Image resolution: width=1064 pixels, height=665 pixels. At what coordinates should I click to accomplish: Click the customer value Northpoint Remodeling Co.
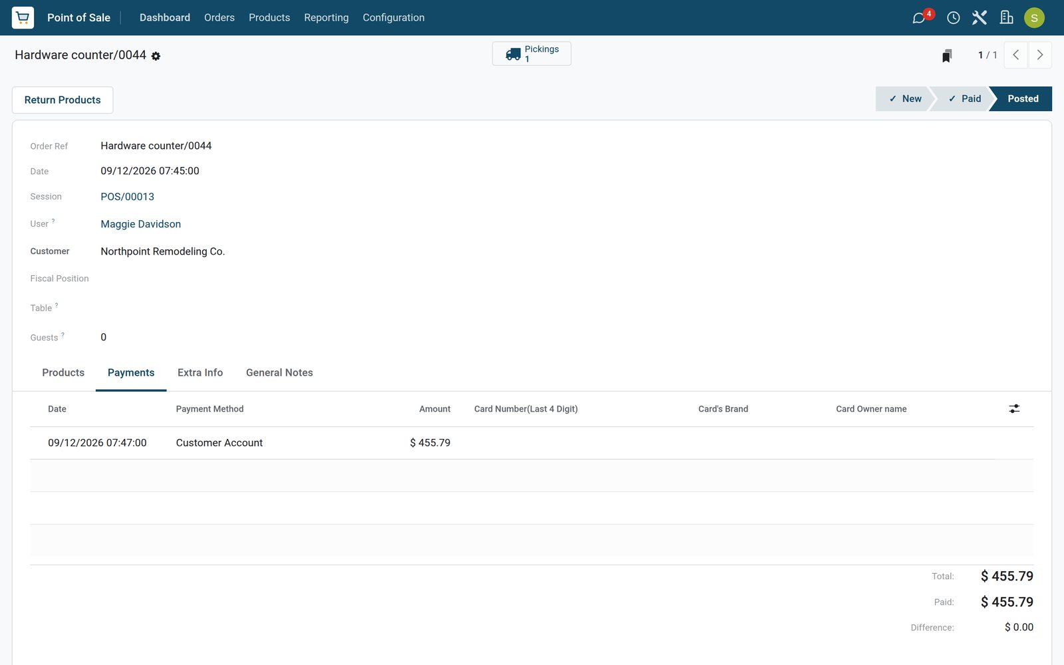coord(163,251)
